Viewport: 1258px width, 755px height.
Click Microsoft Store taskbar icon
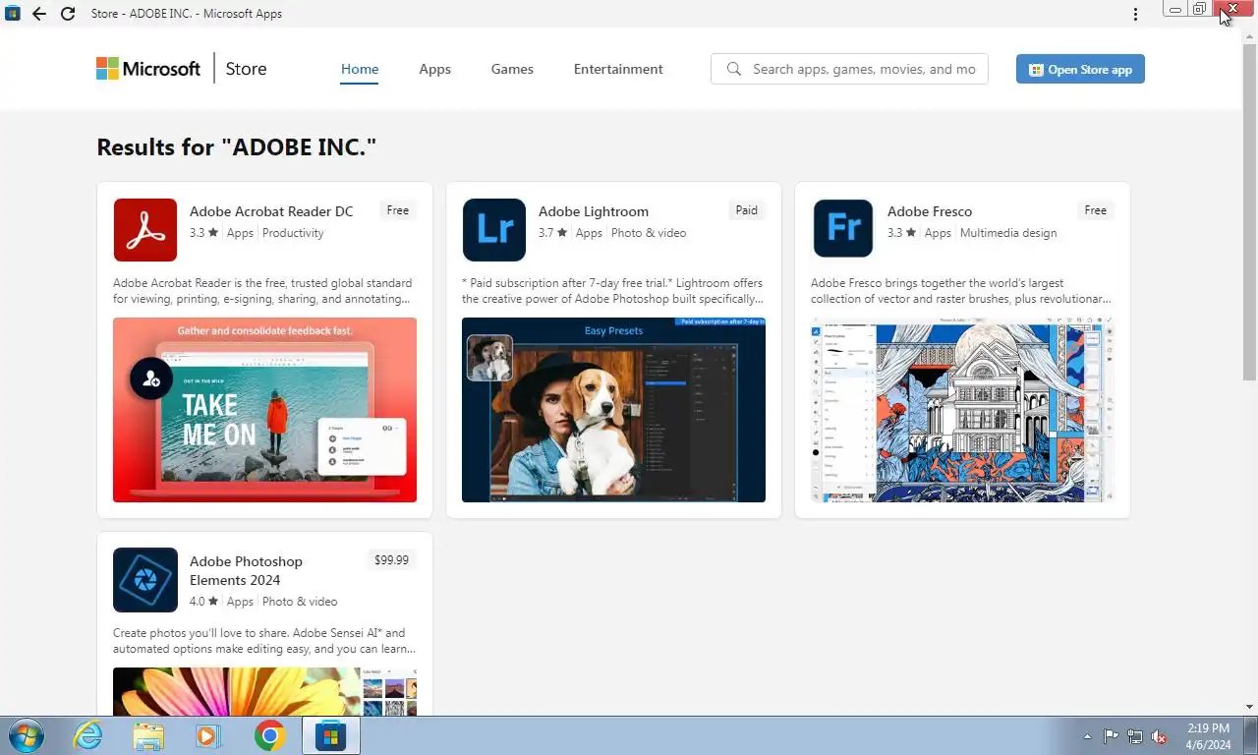coord(331,735)
